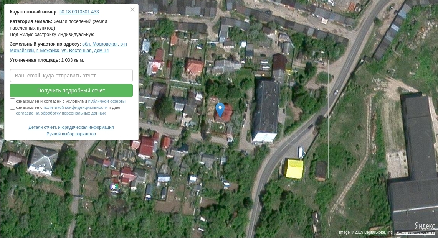Image resolution: width=438 pixels, height=238 pixels.
Task: Open согласие на обработку персональных данных link
Action: click(61, 113)
